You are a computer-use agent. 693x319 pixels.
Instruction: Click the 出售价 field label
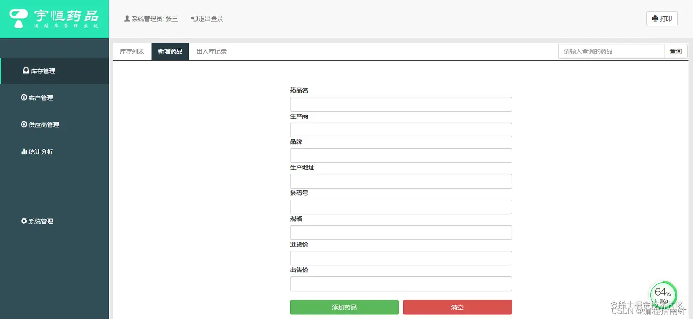click(299, 270)
